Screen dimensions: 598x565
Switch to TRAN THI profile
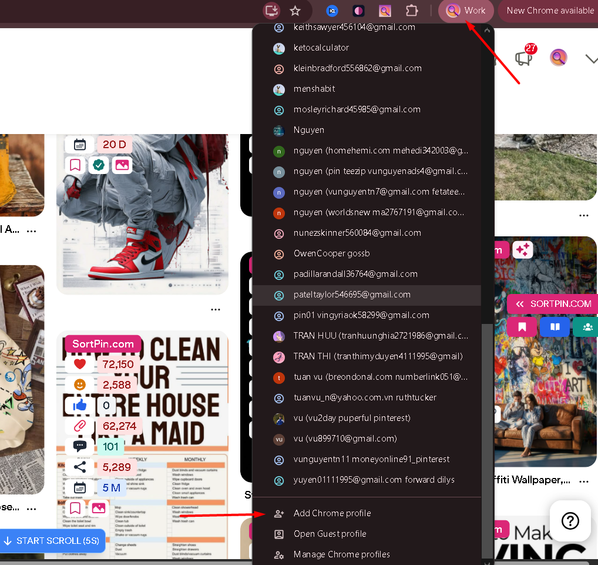tap(367, 357)
